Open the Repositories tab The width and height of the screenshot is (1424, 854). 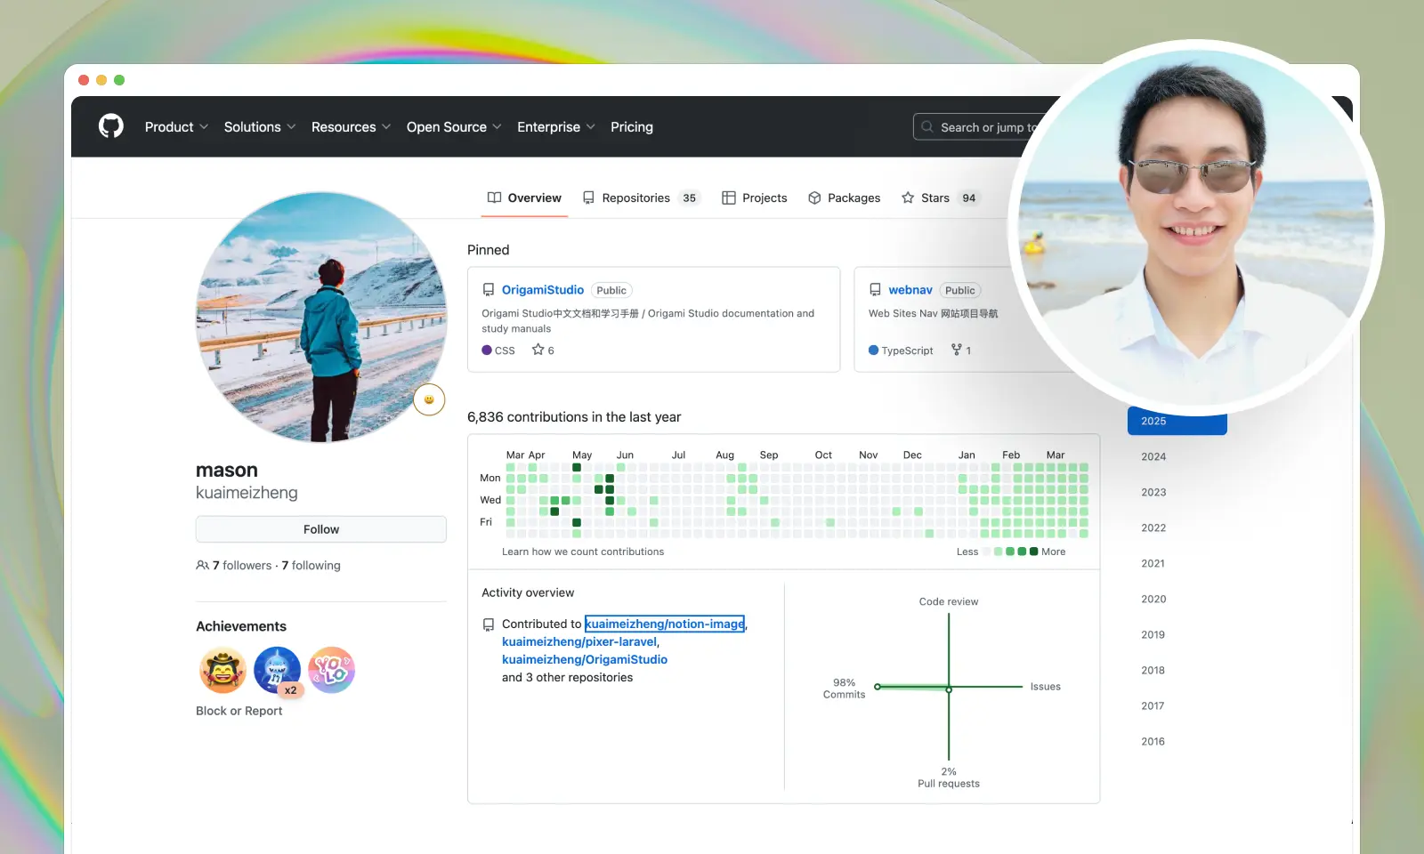642,197
